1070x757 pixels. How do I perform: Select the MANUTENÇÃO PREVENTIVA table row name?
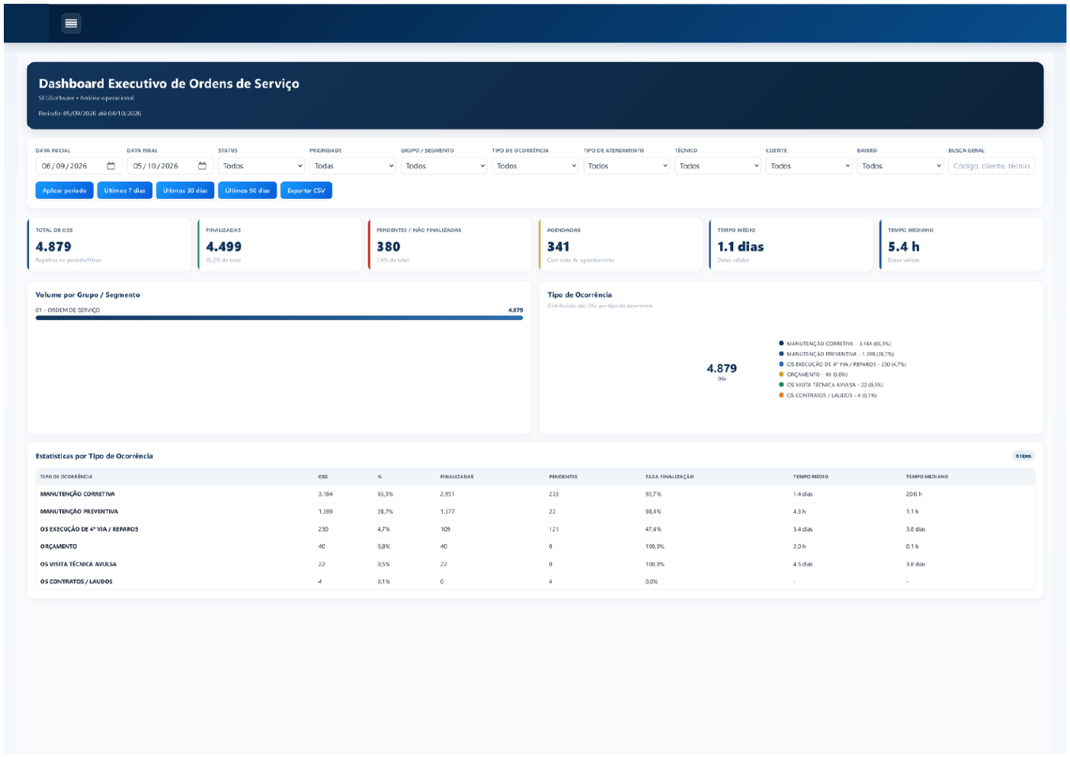pos(79,512)
